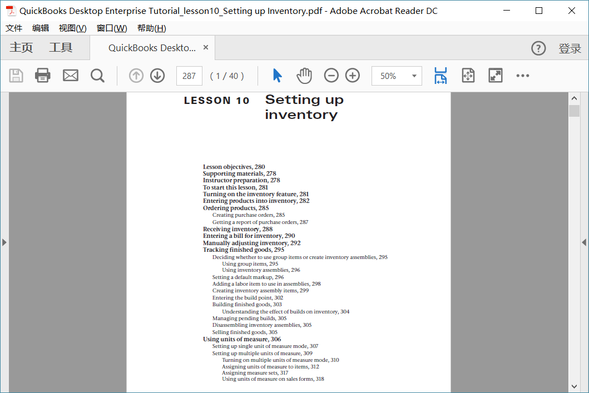589x393 pixels.
Task: Click the scrollbar up arrow
Action: (574, 98)
